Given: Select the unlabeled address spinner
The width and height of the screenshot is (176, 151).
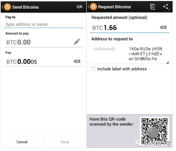Looking at the screenshot, I should click(130, 54).
